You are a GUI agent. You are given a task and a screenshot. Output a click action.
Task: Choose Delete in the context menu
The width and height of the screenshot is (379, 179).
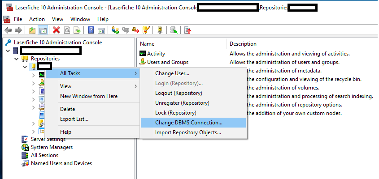[x=92, y=109]
